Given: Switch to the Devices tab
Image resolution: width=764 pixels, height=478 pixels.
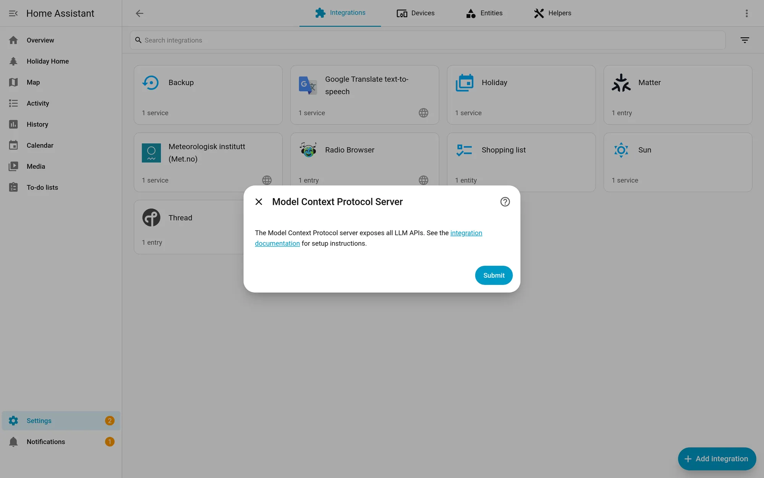Looking at the screenshot, I should (x=416, y=13).
